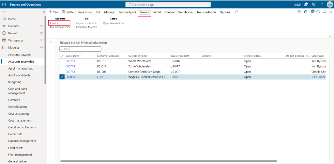
Task: Click the Workspaces icon
Action: point(4,40)
